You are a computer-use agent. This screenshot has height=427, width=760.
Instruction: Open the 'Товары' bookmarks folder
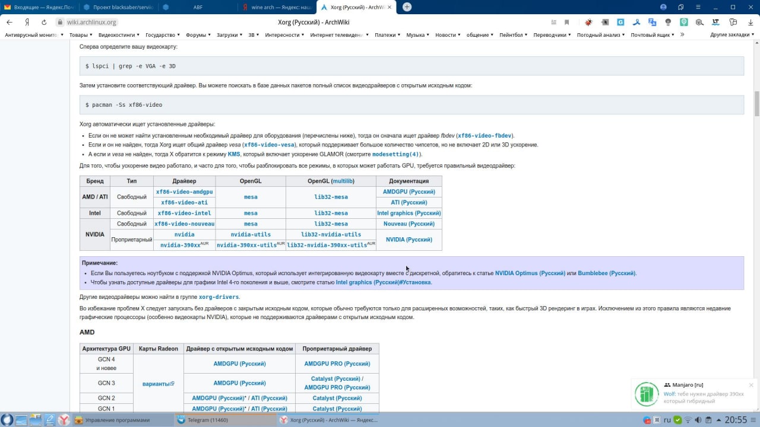(80, 35)
